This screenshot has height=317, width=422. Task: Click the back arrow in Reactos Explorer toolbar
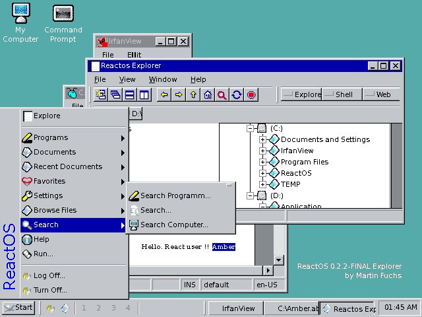coord(164,94)
